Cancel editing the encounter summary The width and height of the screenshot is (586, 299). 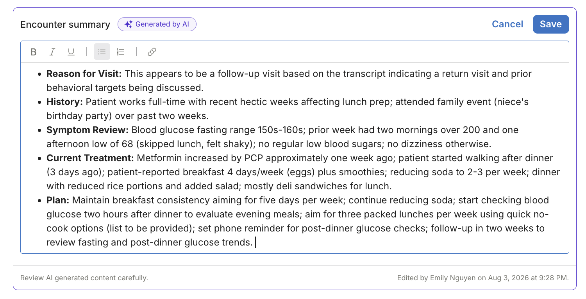click(507, 24)
